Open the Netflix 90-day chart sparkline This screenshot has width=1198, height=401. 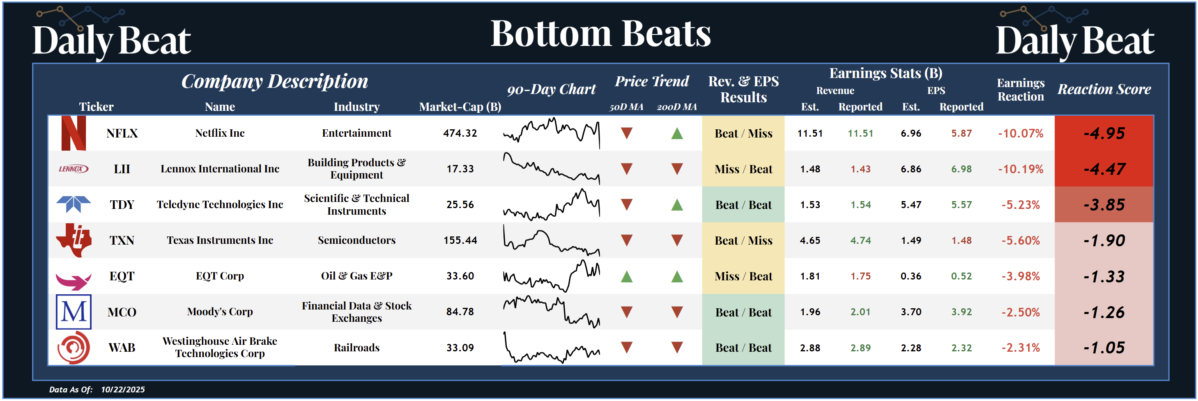pyautogui.click(x=551, y=133)
